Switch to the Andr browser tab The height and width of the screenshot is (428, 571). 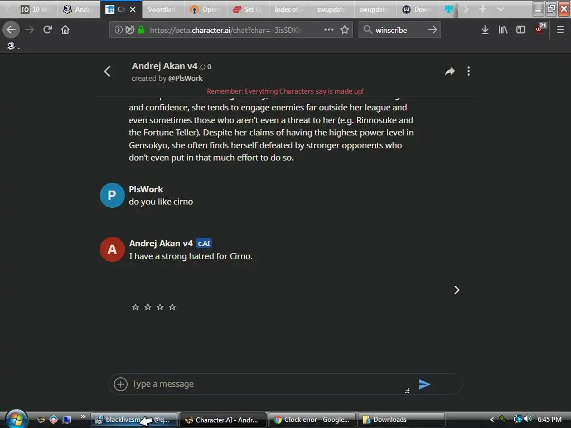pyautogui.click(x=78, y=9)
